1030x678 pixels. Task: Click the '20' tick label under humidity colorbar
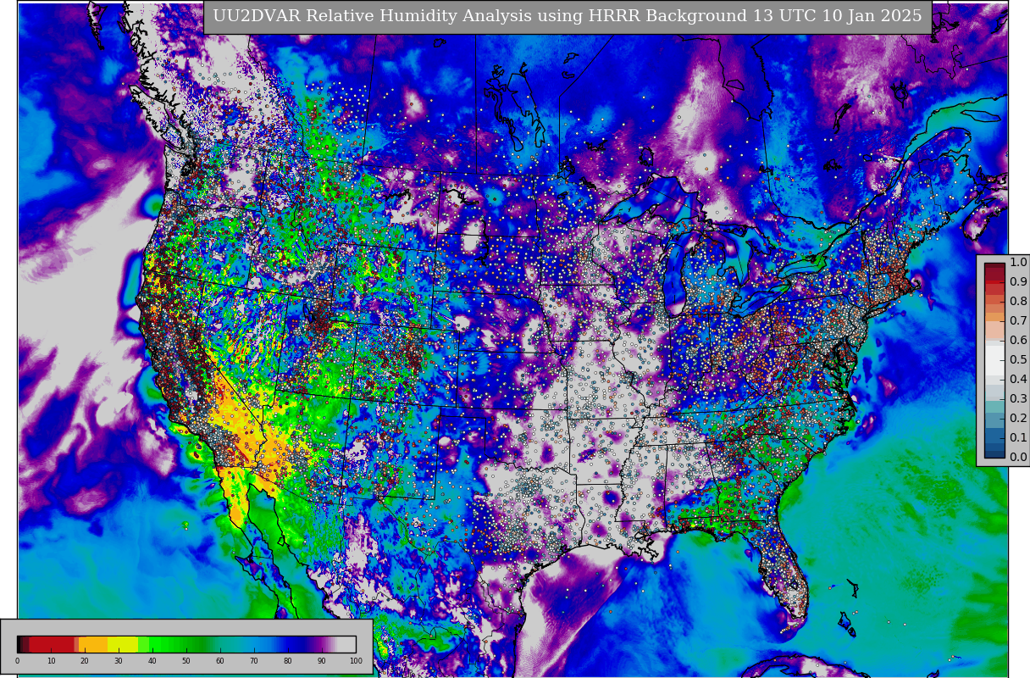(x=85, y=660)
